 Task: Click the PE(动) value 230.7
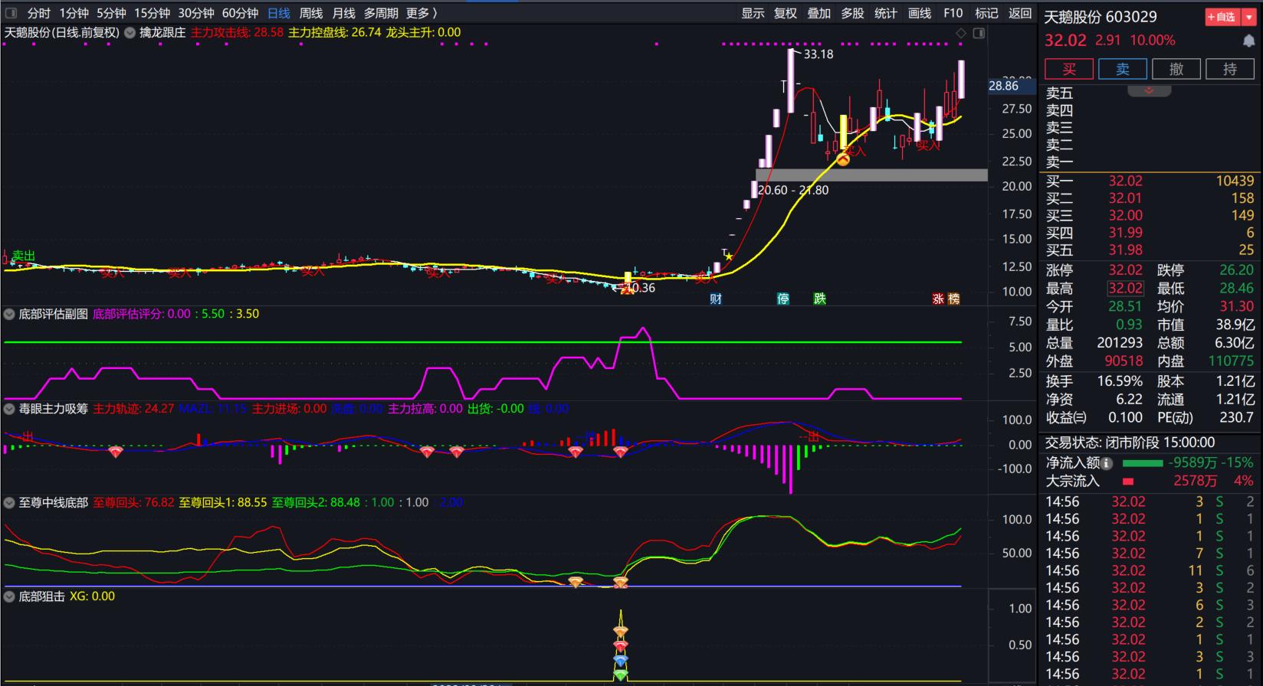tap(1236, 417)
